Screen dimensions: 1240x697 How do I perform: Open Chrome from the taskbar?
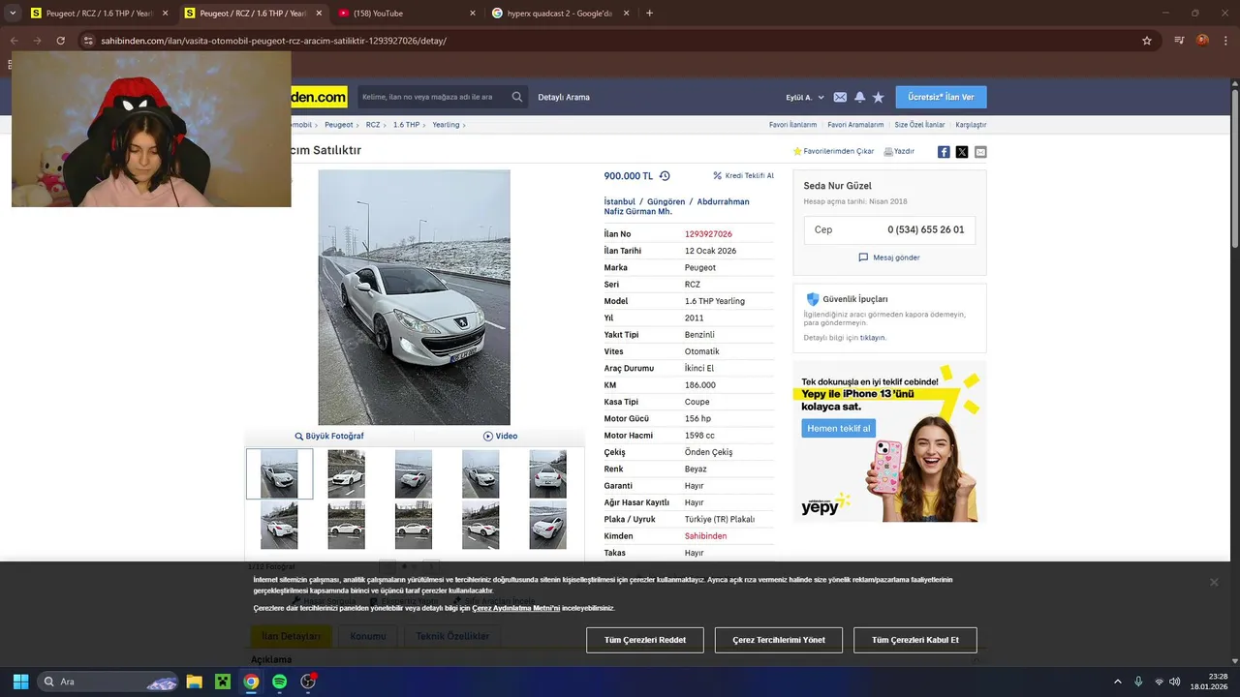(x=251, y=682)
